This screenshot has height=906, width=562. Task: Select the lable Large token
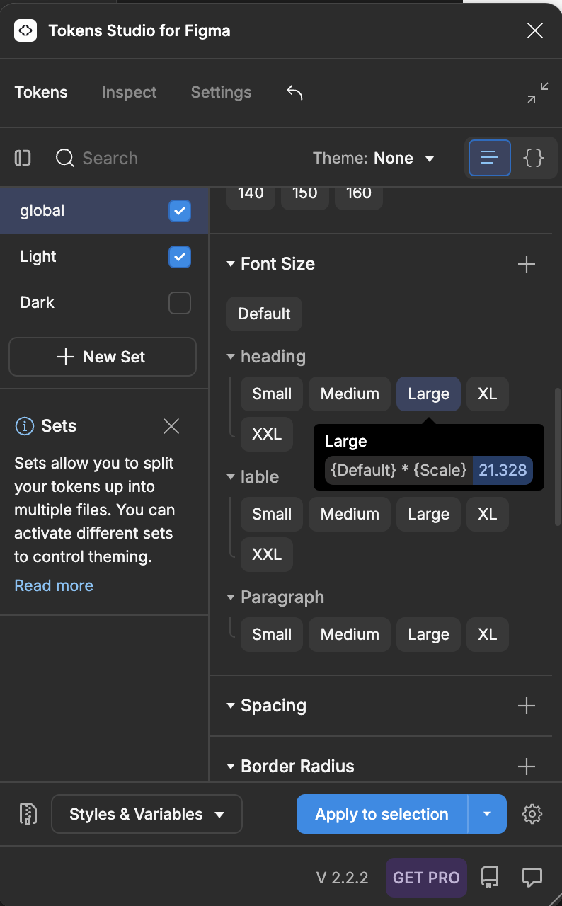428,514
